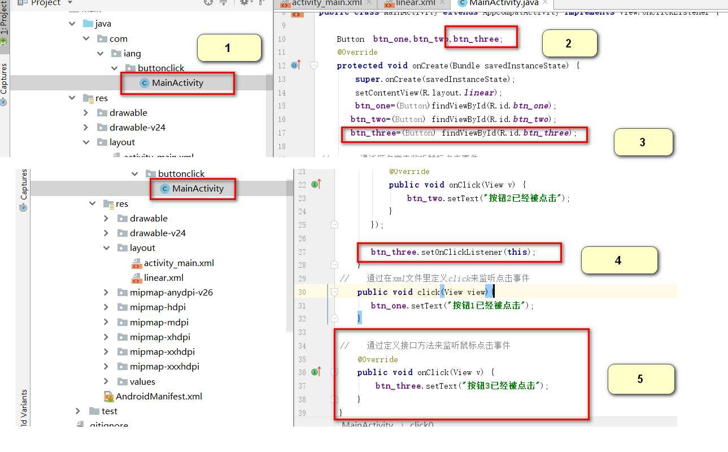Click the mipmap-xxxhdpi folder icon
Image resolution: width=728 pixels, height=452 pixels.
pyautogui.click(x=122, y=367)
